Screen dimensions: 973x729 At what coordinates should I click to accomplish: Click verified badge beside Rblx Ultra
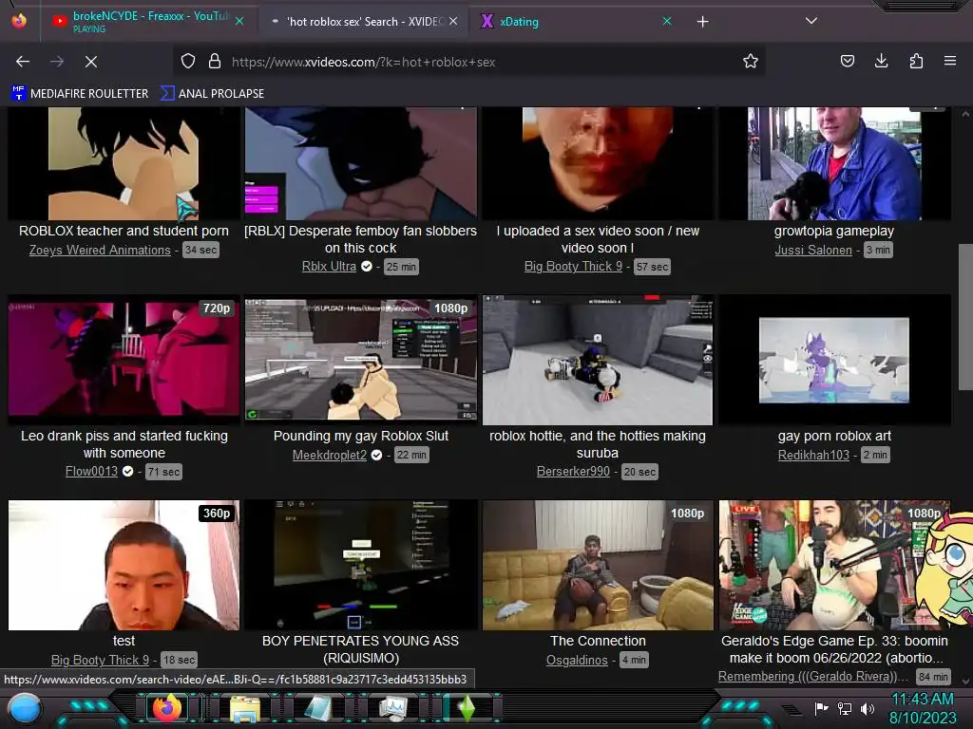[367, 267]
